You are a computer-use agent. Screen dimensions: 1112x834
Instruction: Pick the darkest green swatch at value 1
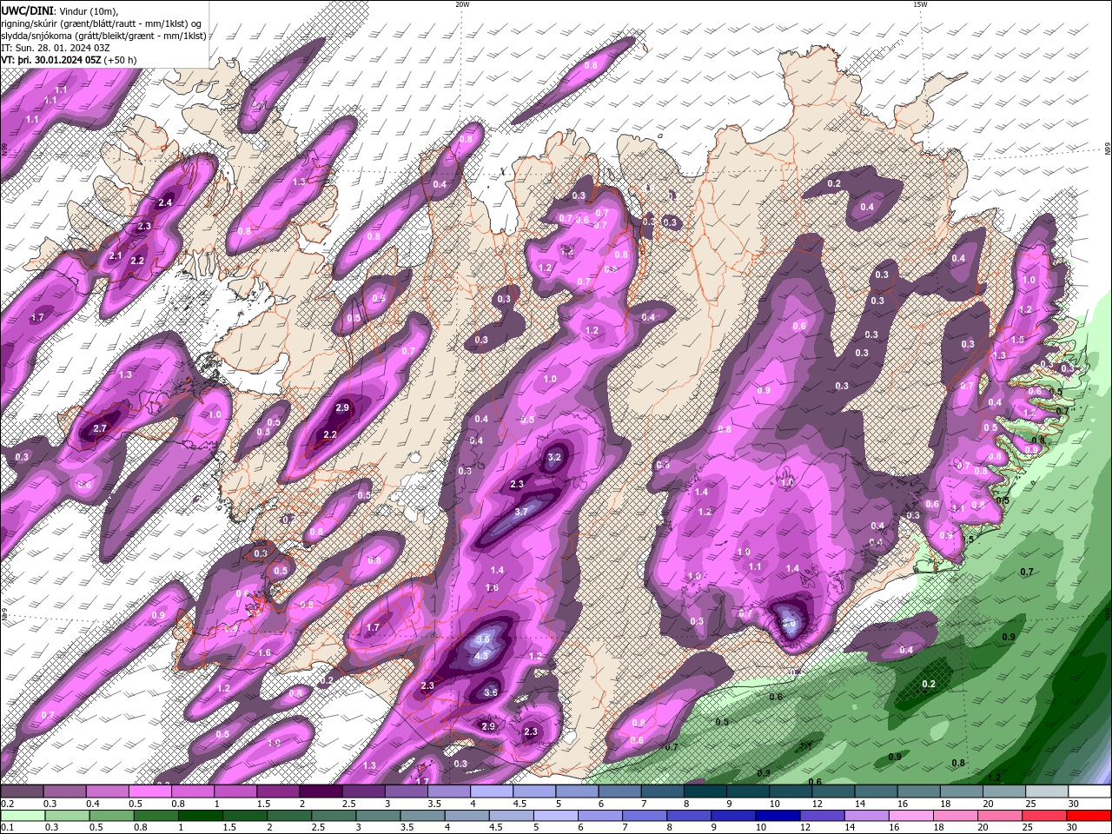coord(201,816)
